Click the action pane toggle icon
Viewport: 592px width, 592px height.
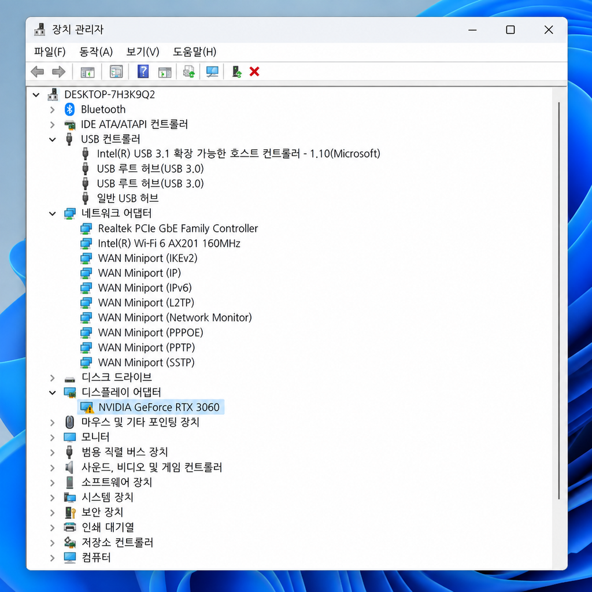click(165, 72)
